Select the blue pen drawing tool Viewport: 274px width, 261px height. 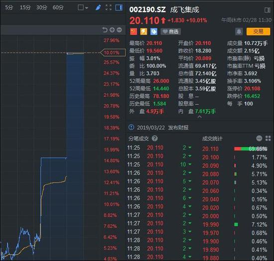(98, 7)
